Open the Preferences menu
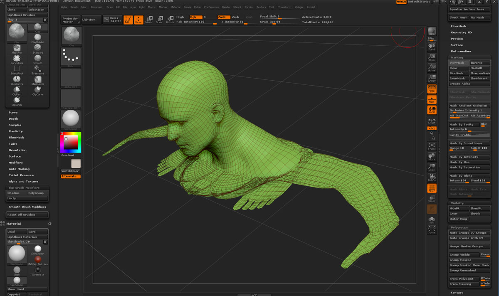 211,7
